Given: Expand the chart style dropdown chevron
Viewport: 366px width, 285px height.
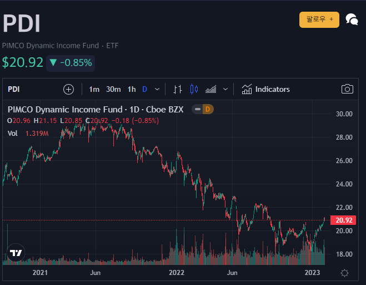Looking at the screenshot, I should (225, 89).
